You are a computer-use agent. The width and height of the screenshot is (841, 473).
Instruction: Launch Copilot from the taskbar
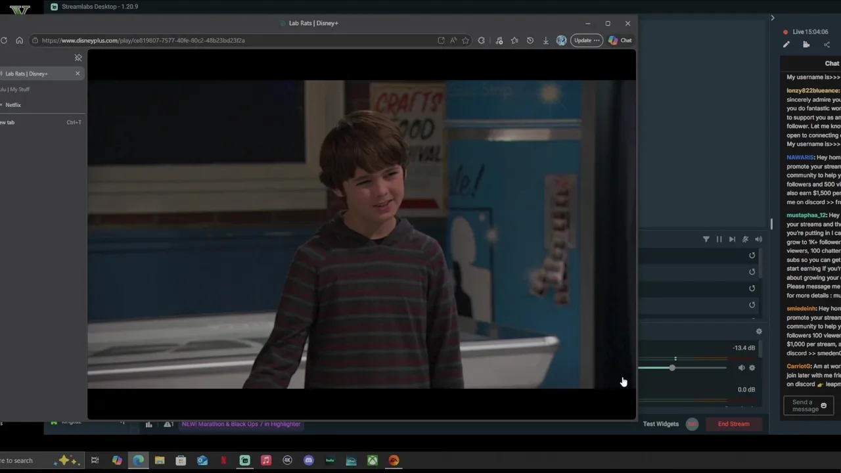117,461
